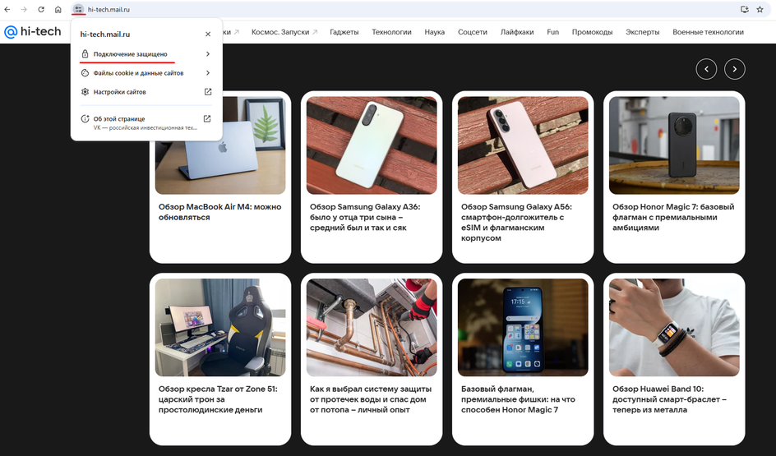Open the Военные технологии navigation section

click(x=708, y=32)
